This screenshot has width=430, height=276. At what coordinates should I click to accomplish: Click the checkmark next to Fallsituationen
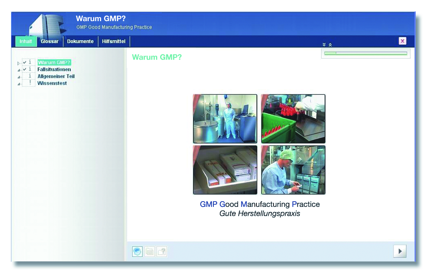25,69
